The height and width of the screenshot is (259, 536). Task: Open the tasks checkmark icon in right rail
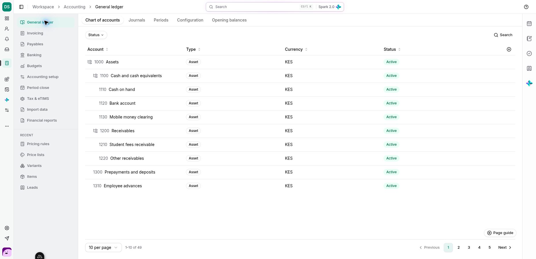point(529,53)
